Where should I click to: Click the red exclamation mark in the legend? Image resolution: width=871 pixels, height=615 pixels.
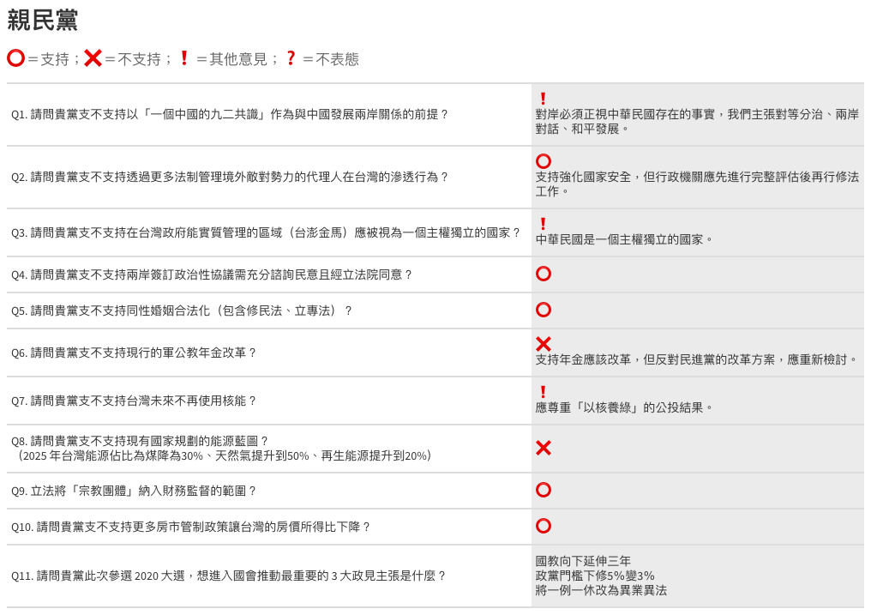point(184,57)
